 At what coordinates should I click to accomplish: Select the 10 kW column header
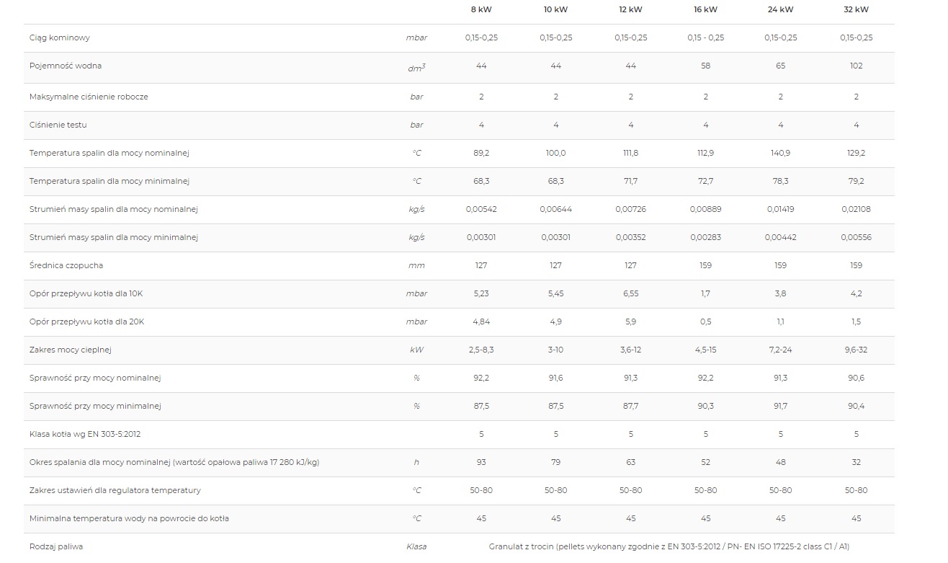pyautogui.click(x=555, y=9)
